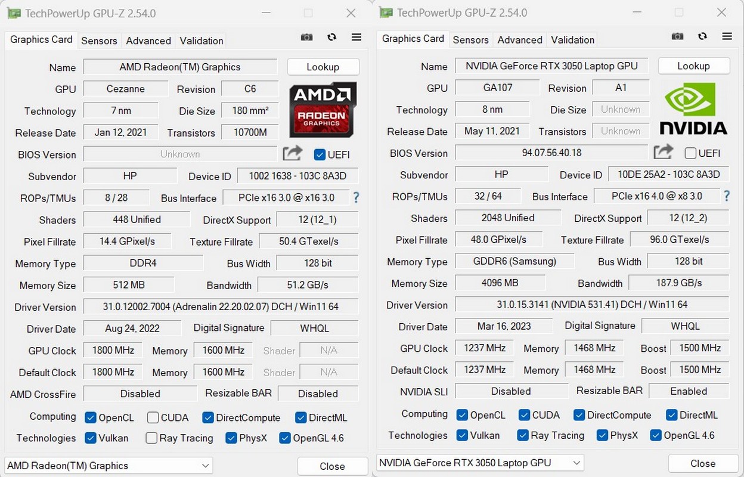The width and height of the screenshot is (744, 477).
Task: Click the Texture Fillrate value 50.4 GTexel/s
Action: 309,241
